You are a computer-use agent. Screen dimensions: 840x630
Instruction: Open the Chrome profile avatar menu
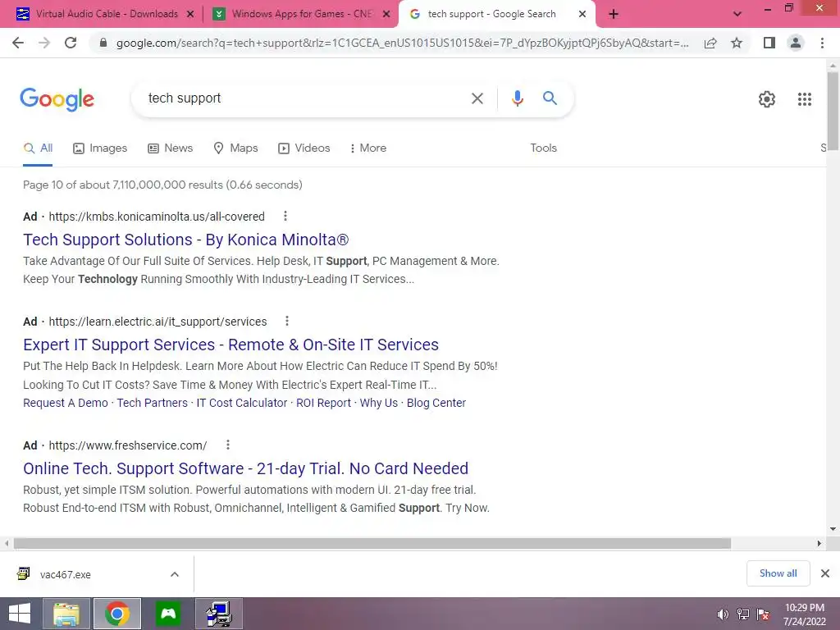pos(796,43)
